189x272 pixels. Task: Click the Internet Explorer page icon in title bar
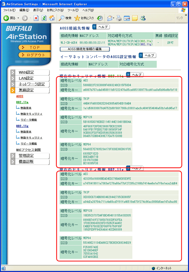[3, 4]
